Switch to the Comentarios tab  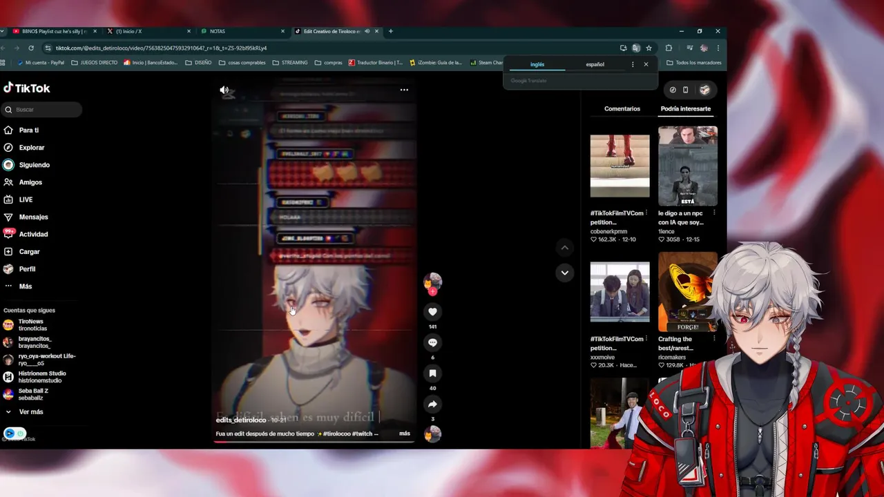[622, 108]
